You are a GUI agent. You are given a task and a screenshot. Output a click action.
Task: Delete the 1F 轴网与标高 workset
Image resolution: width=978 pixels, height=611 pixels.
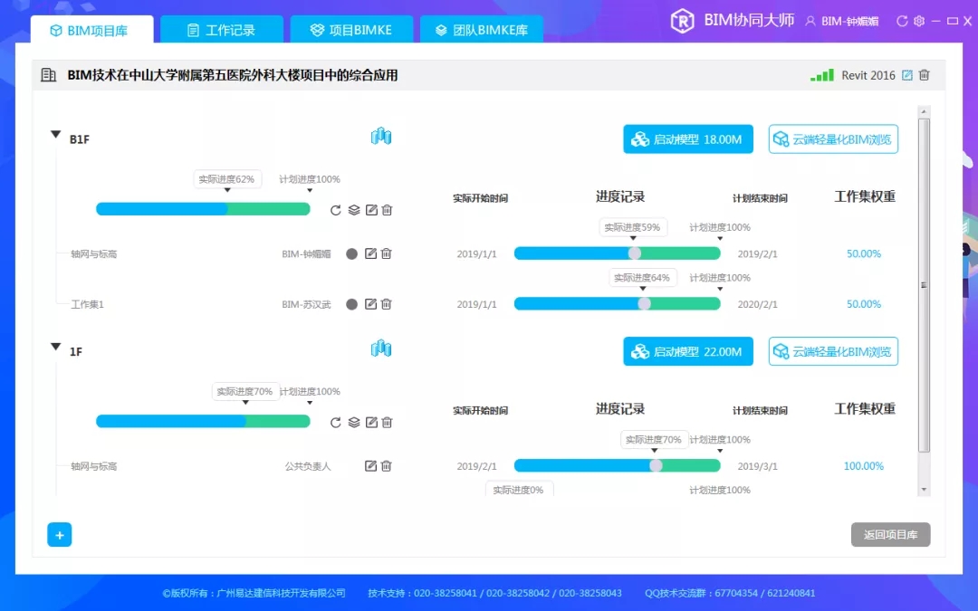(x=386, y=466)
